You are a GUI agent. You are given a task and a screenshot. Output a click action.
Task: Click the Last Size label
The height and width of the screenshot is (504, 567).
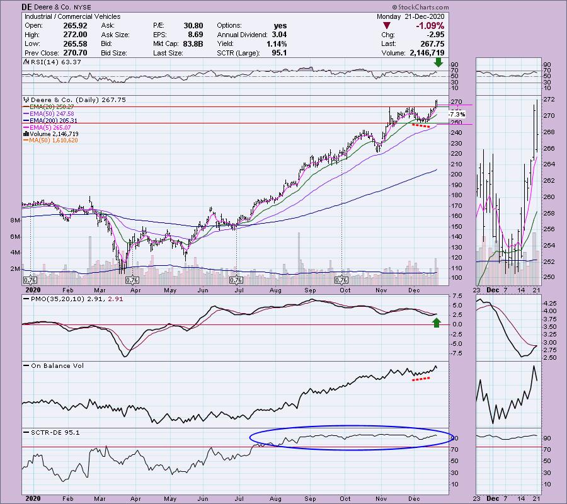pyautogui.click(x=168, y=53)
